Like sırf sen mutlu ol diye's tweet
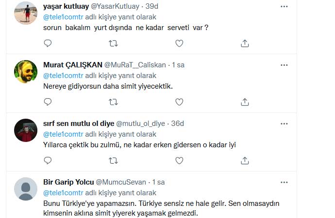The width and height of the screenshot is (335, 218). click(179, 160)
